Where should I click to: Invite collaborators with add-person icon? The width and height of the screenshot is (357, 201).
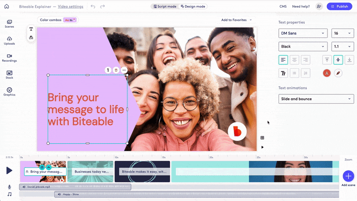coord(319,6)
